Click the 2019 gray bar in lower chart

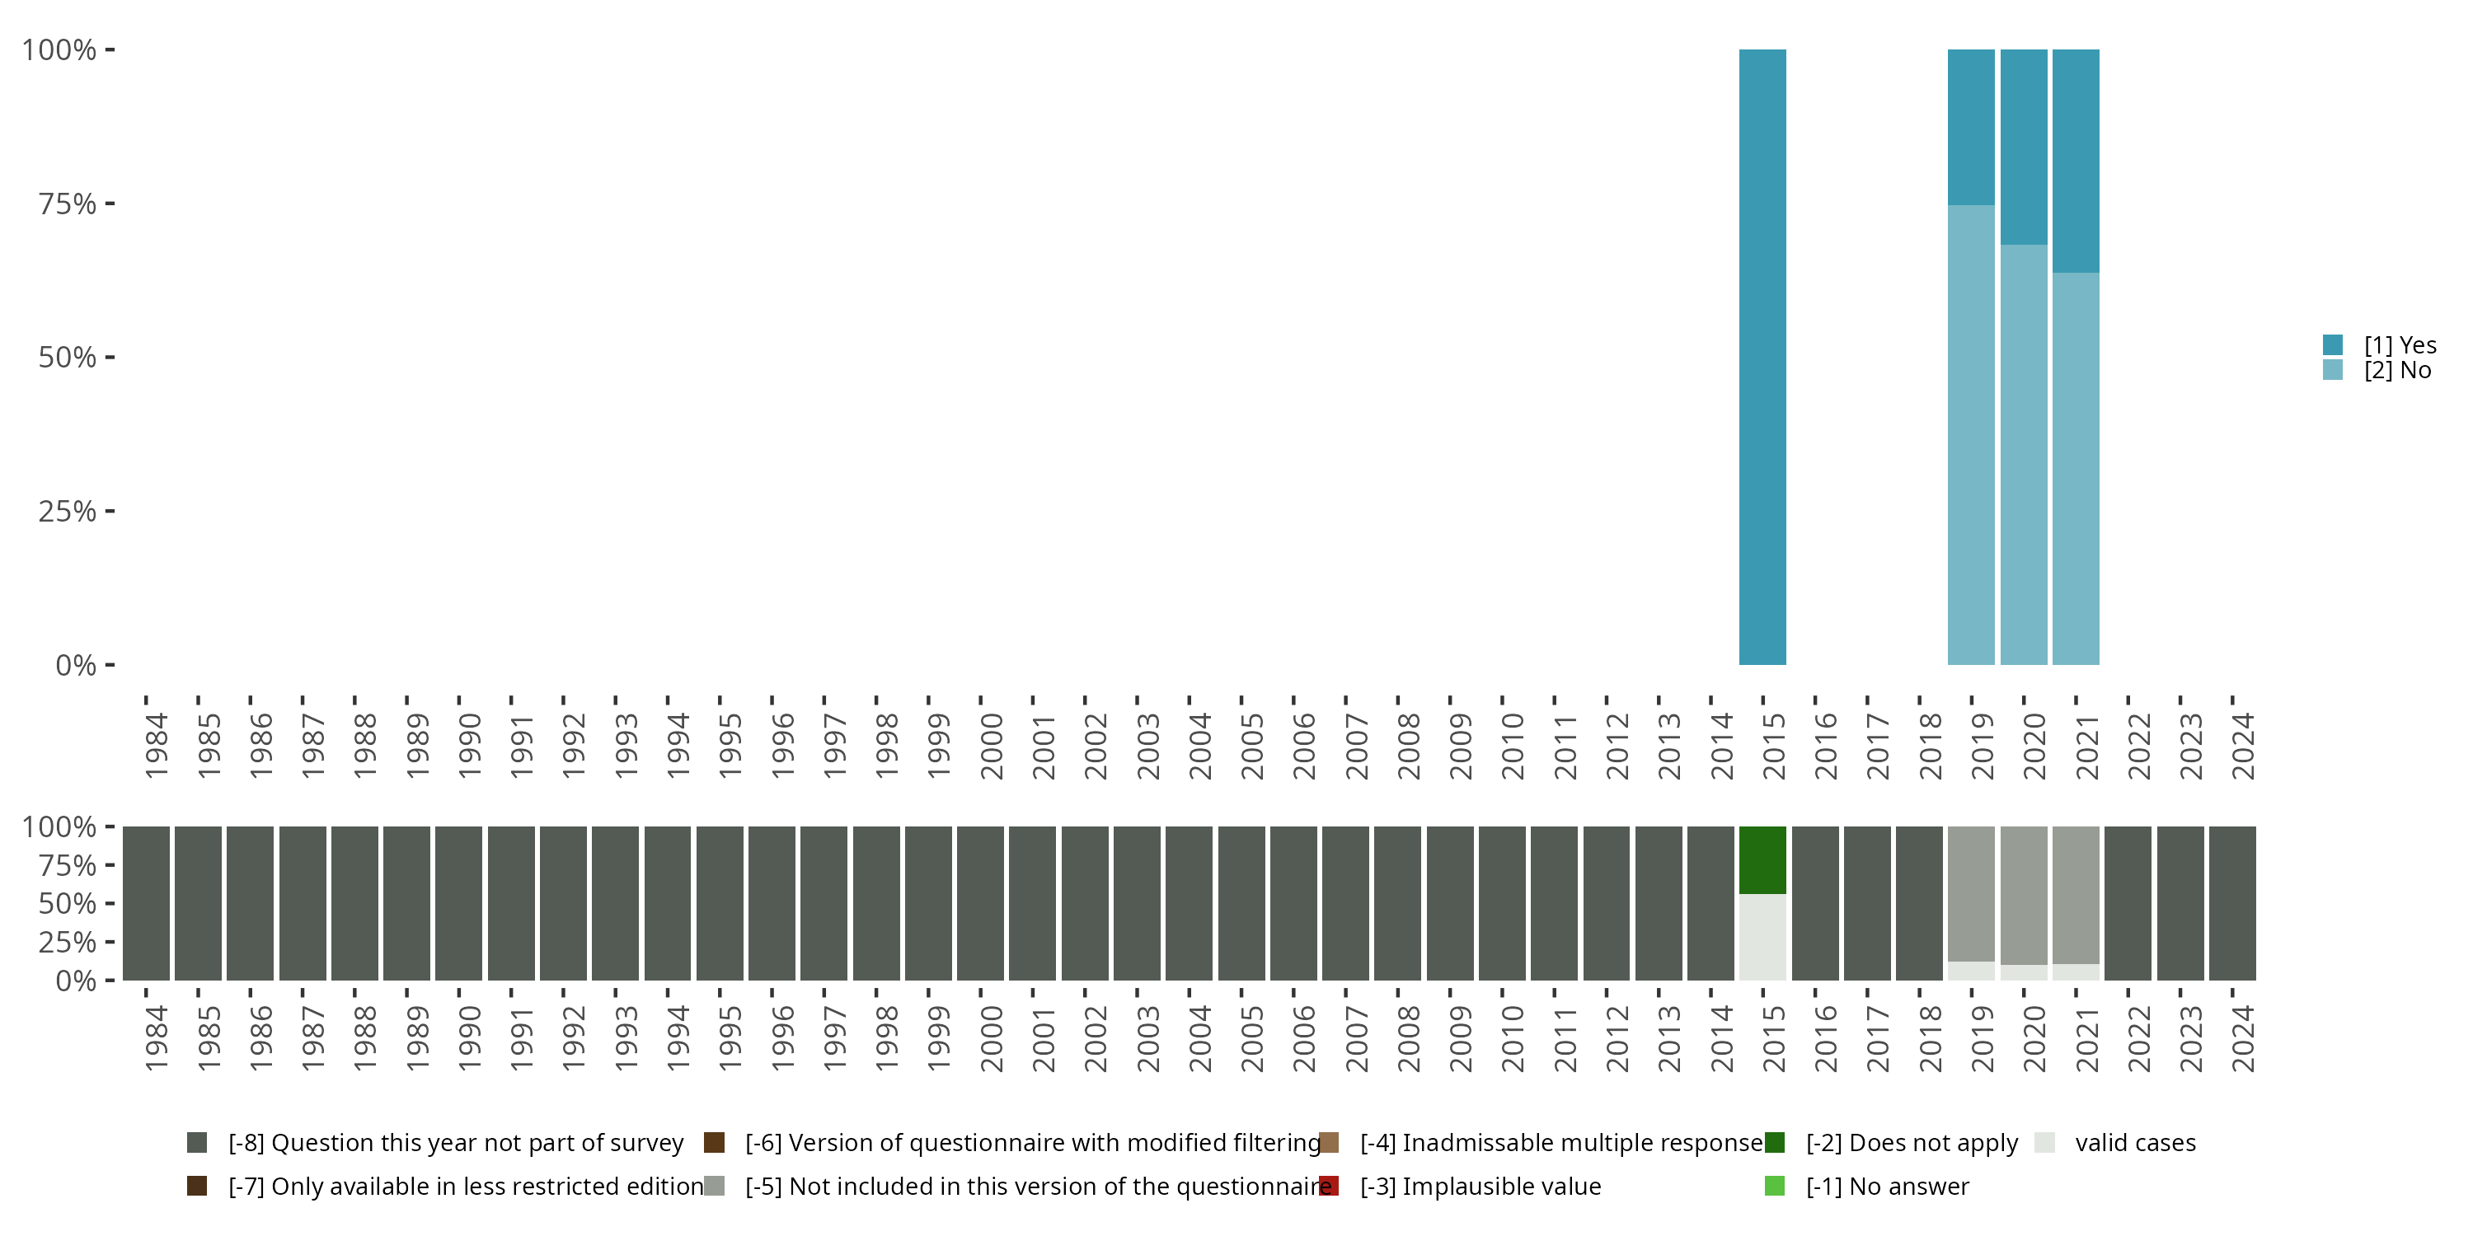[x=1970, y=893]
